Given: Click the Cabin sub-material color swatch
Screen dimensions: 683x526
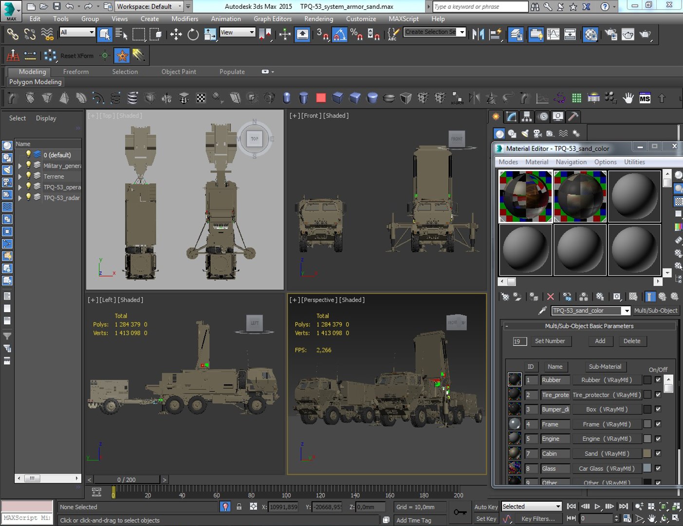Looking at the screenshot, I should (647, 453).
